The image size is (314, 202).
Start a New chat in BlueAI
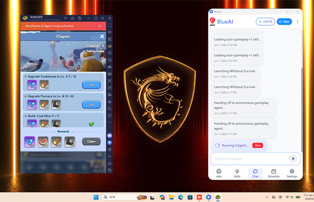284,22
